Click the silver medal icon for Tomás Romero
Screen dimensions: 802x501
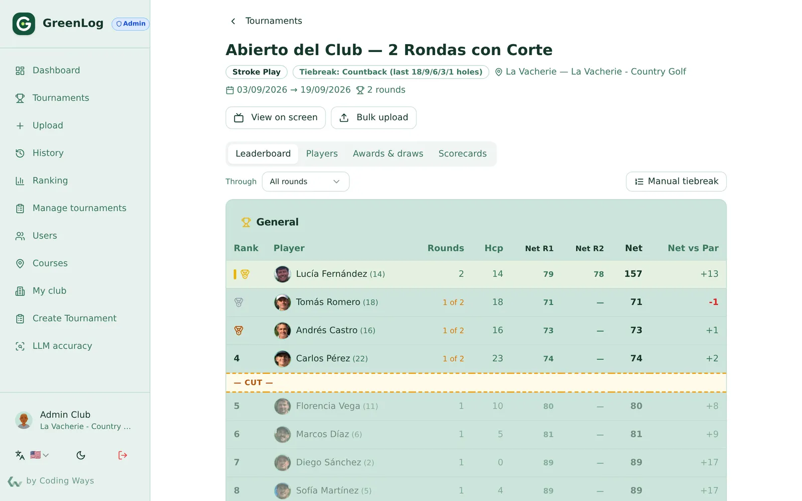(239, 302)
